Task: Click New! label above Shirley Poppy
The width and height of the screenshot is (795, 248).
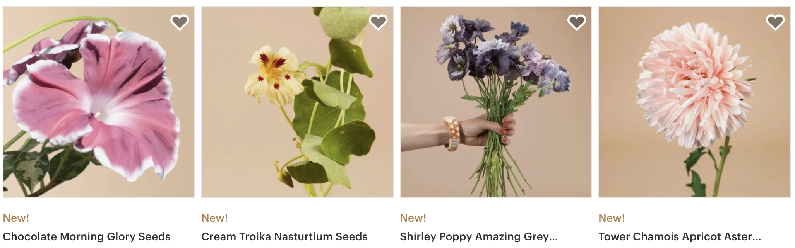Action: pyautogui.click(x=413, y=218)
